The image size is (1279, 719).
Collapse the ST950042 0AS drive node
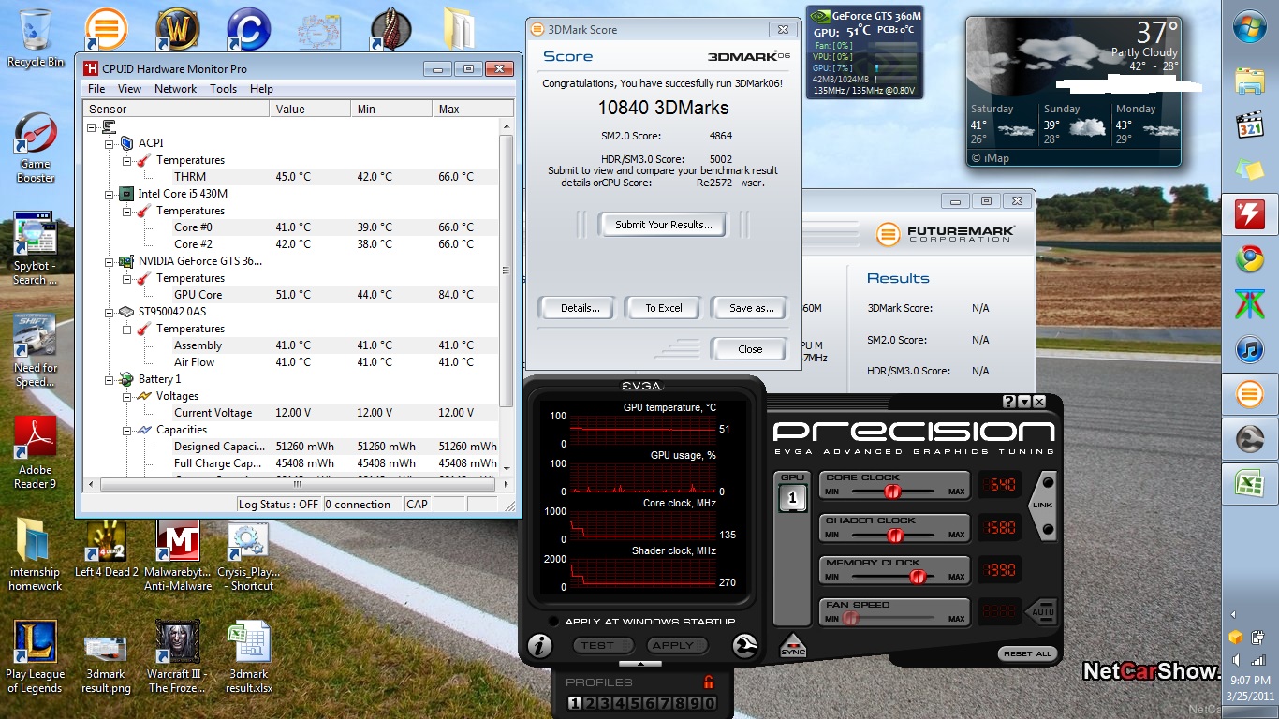click(x=110, y=312)
